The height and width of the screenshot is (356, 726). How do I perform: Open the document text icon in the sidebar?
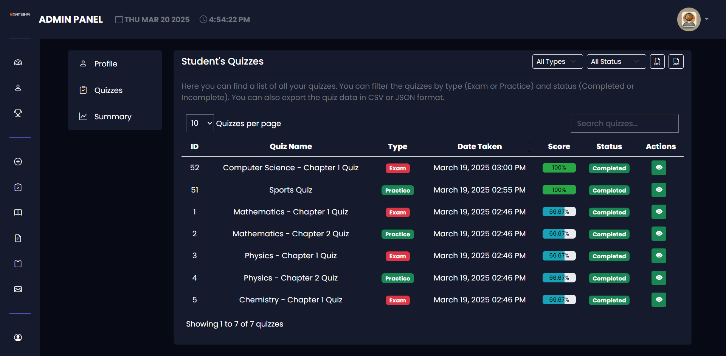tap(18, 238)
